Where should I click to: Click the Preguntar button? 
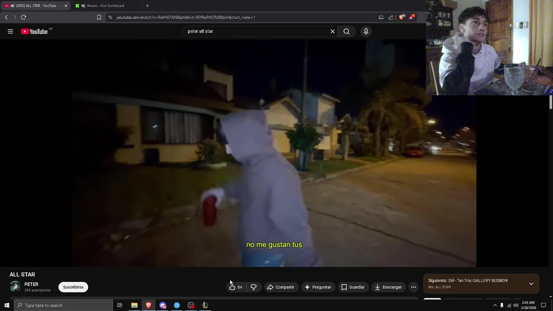pos(318,287)
